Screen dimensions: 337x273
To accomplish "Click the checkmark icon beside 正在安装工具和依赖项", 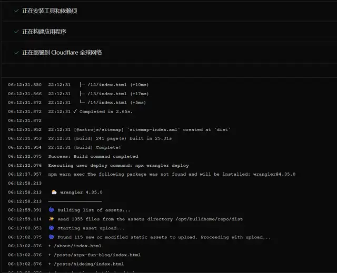I will [17, 11].
